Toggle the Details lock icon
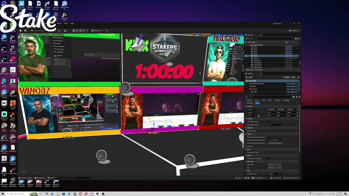The width and height of the screenshot is (349, 196). pyautogui.click(x=299, y=77)
